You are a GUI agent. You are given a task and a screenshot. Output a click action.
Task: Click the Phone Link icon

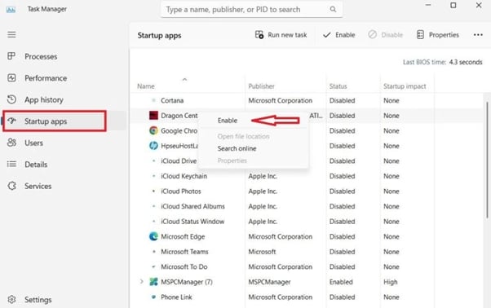[x=153, y=297]
